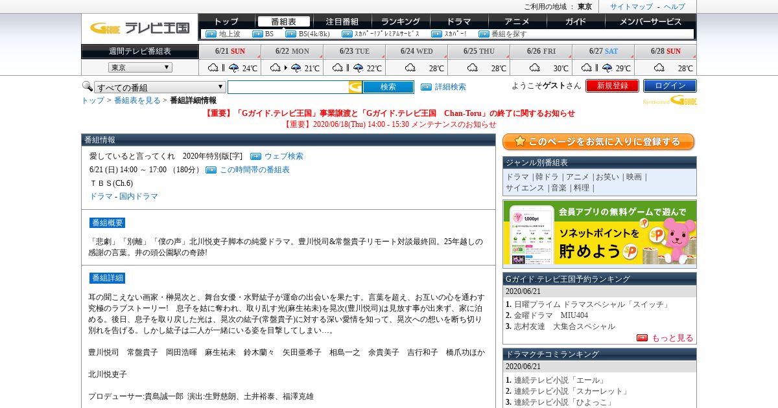The height and width of the screenshot is (408, 778).
Task: Select the 番組表 navigation tab
Action: coord(283,21)
